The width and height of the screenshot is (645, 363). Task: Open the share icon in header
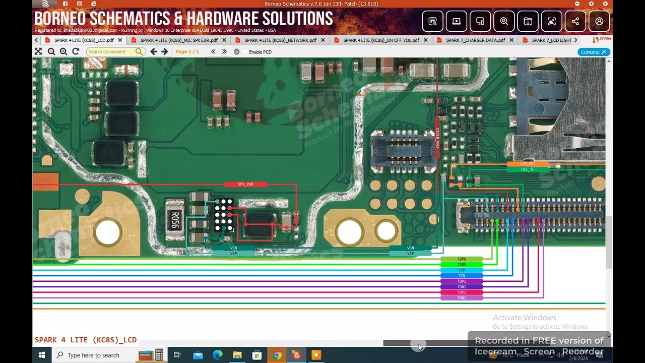point(575,21)
